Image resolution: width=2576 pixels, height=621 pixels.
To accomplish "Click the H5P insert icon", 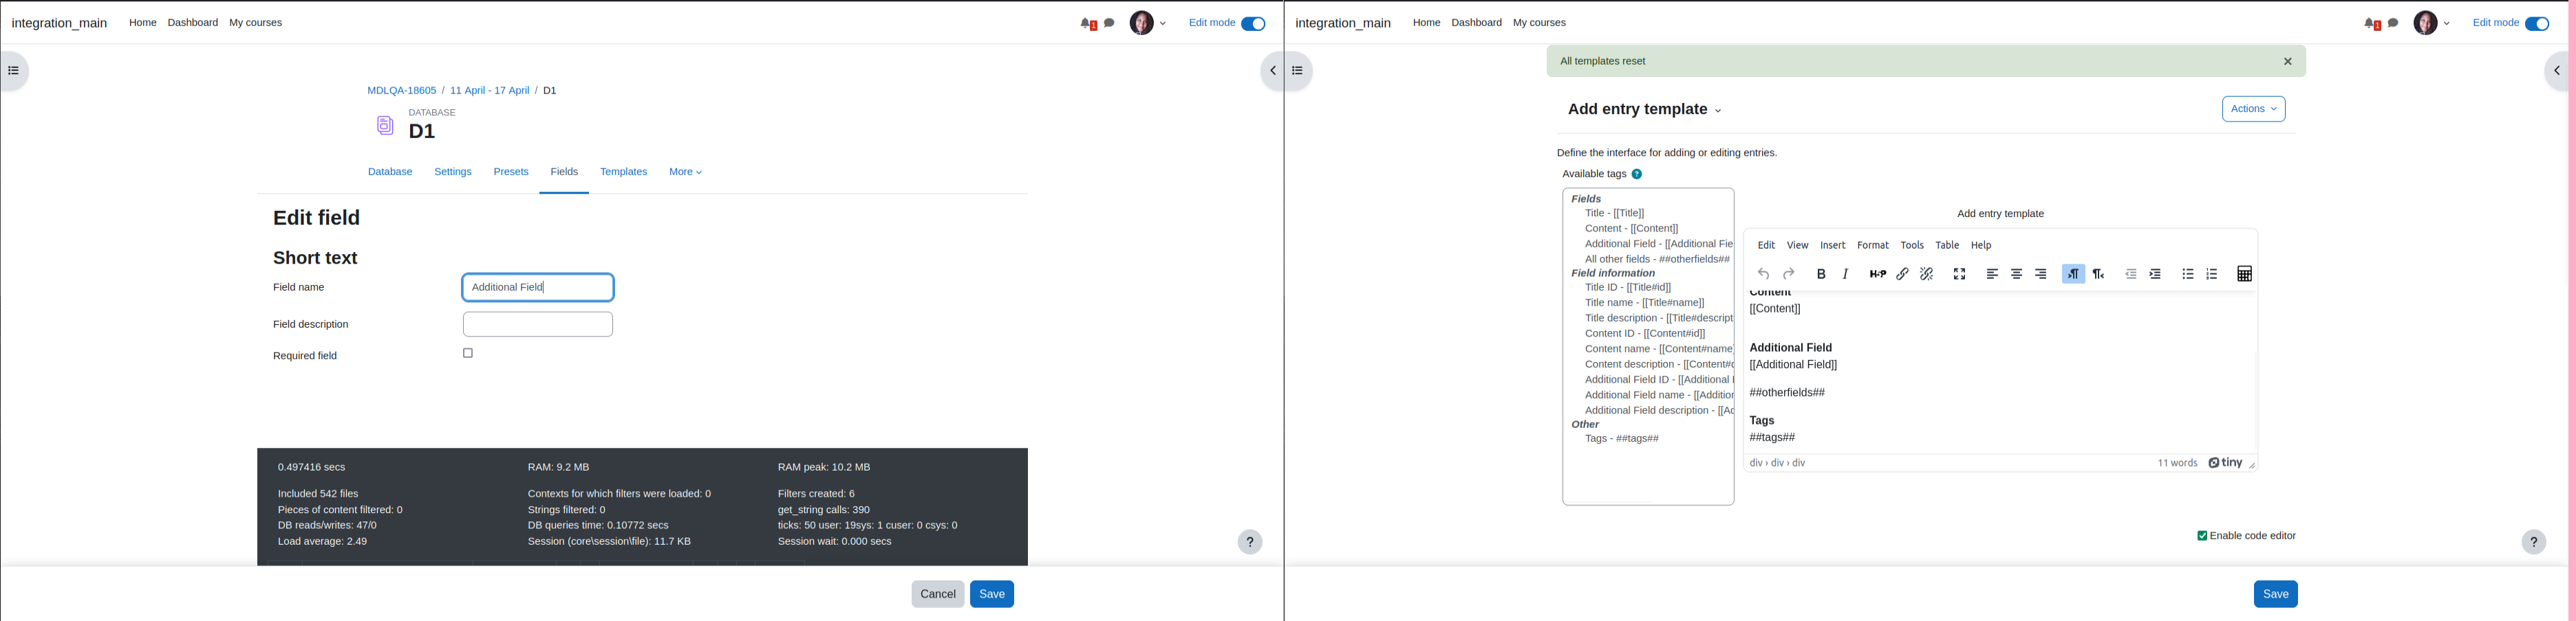I will (1878, 273).
